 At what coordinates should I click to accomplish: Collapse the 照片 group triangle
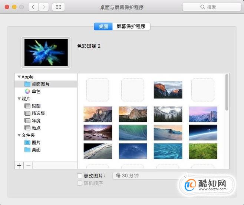(x=19, y=99)
